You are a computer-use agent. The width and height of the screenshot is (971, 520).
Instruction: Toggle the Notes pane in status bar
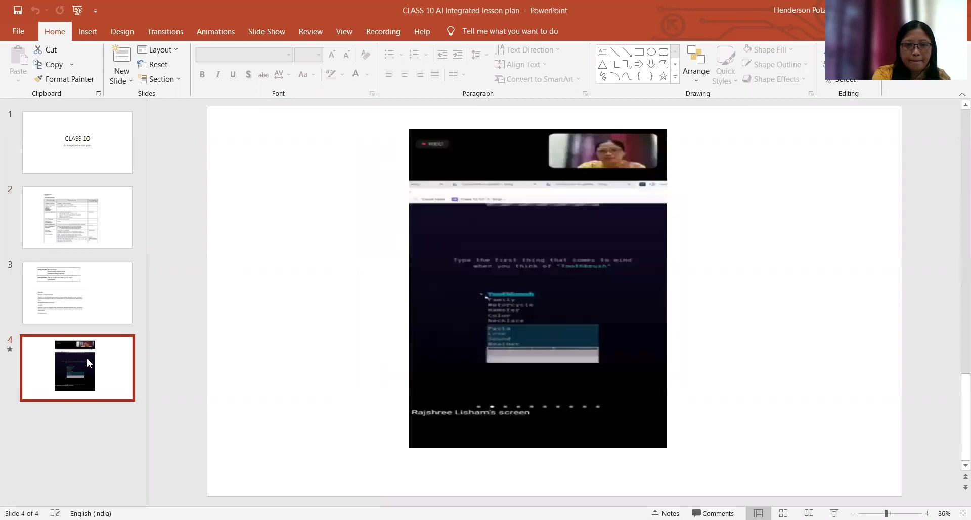[x=665, y=513]
